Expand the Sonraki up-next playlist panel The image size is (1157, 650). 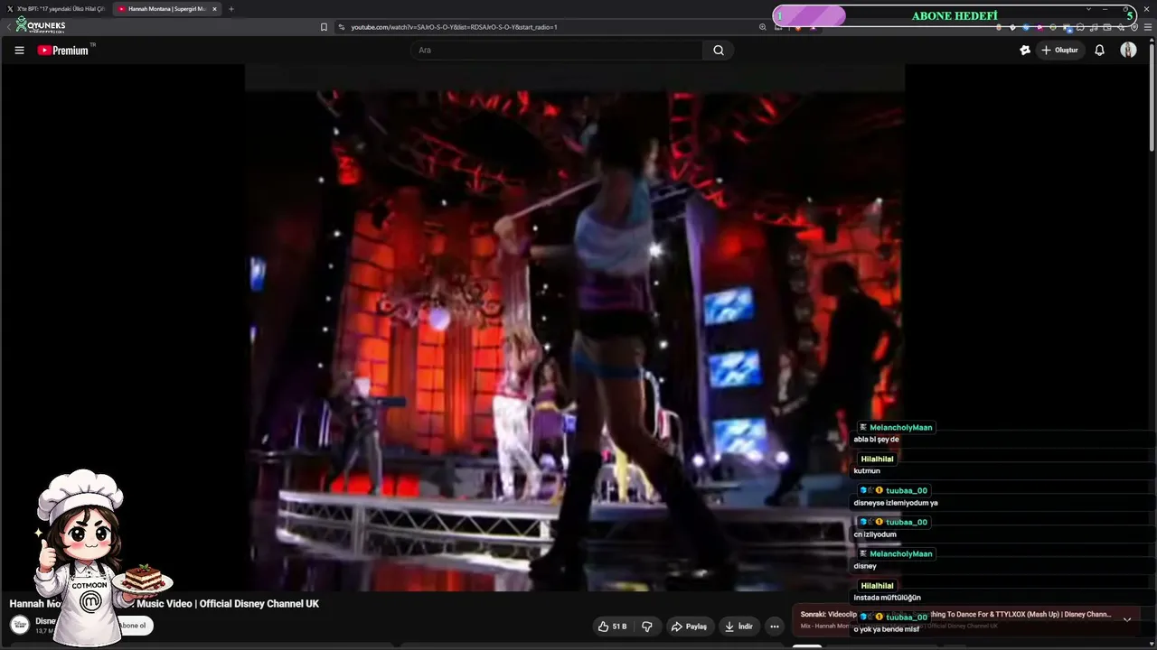pyautogui.click(x=1127, y=619)
